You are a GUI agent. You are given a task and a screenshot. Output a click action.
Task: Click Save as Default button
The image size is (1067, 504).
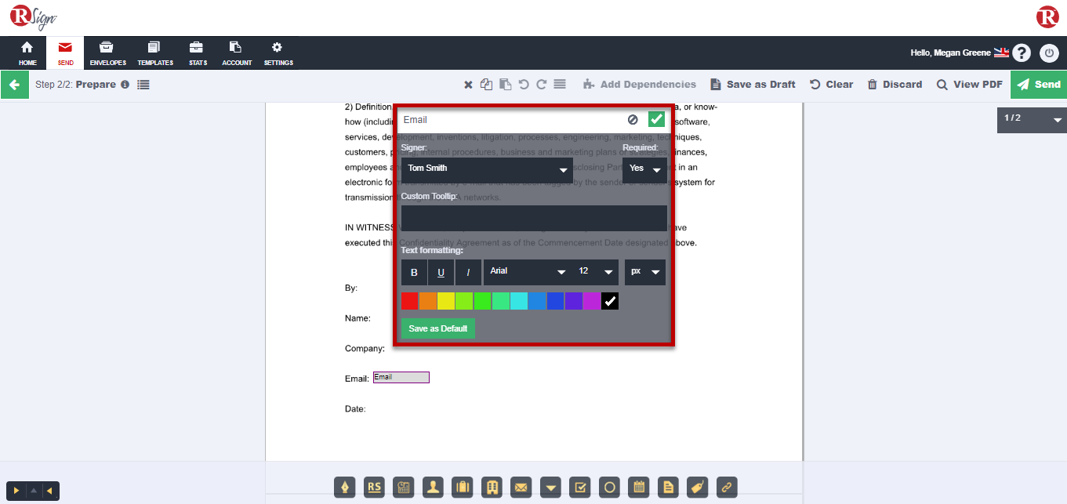coord(437,328)
